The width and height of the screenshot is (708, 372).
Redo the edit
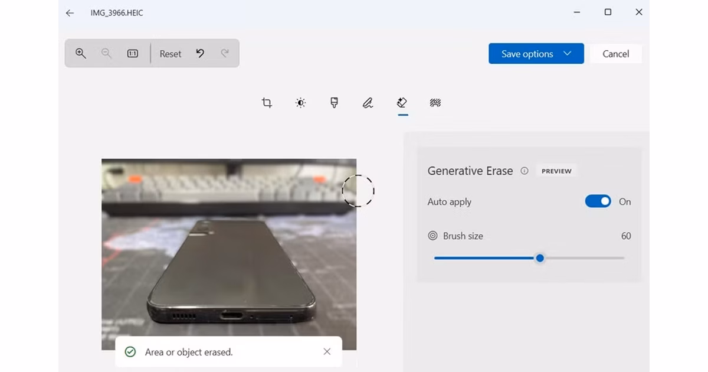[225, 53]
